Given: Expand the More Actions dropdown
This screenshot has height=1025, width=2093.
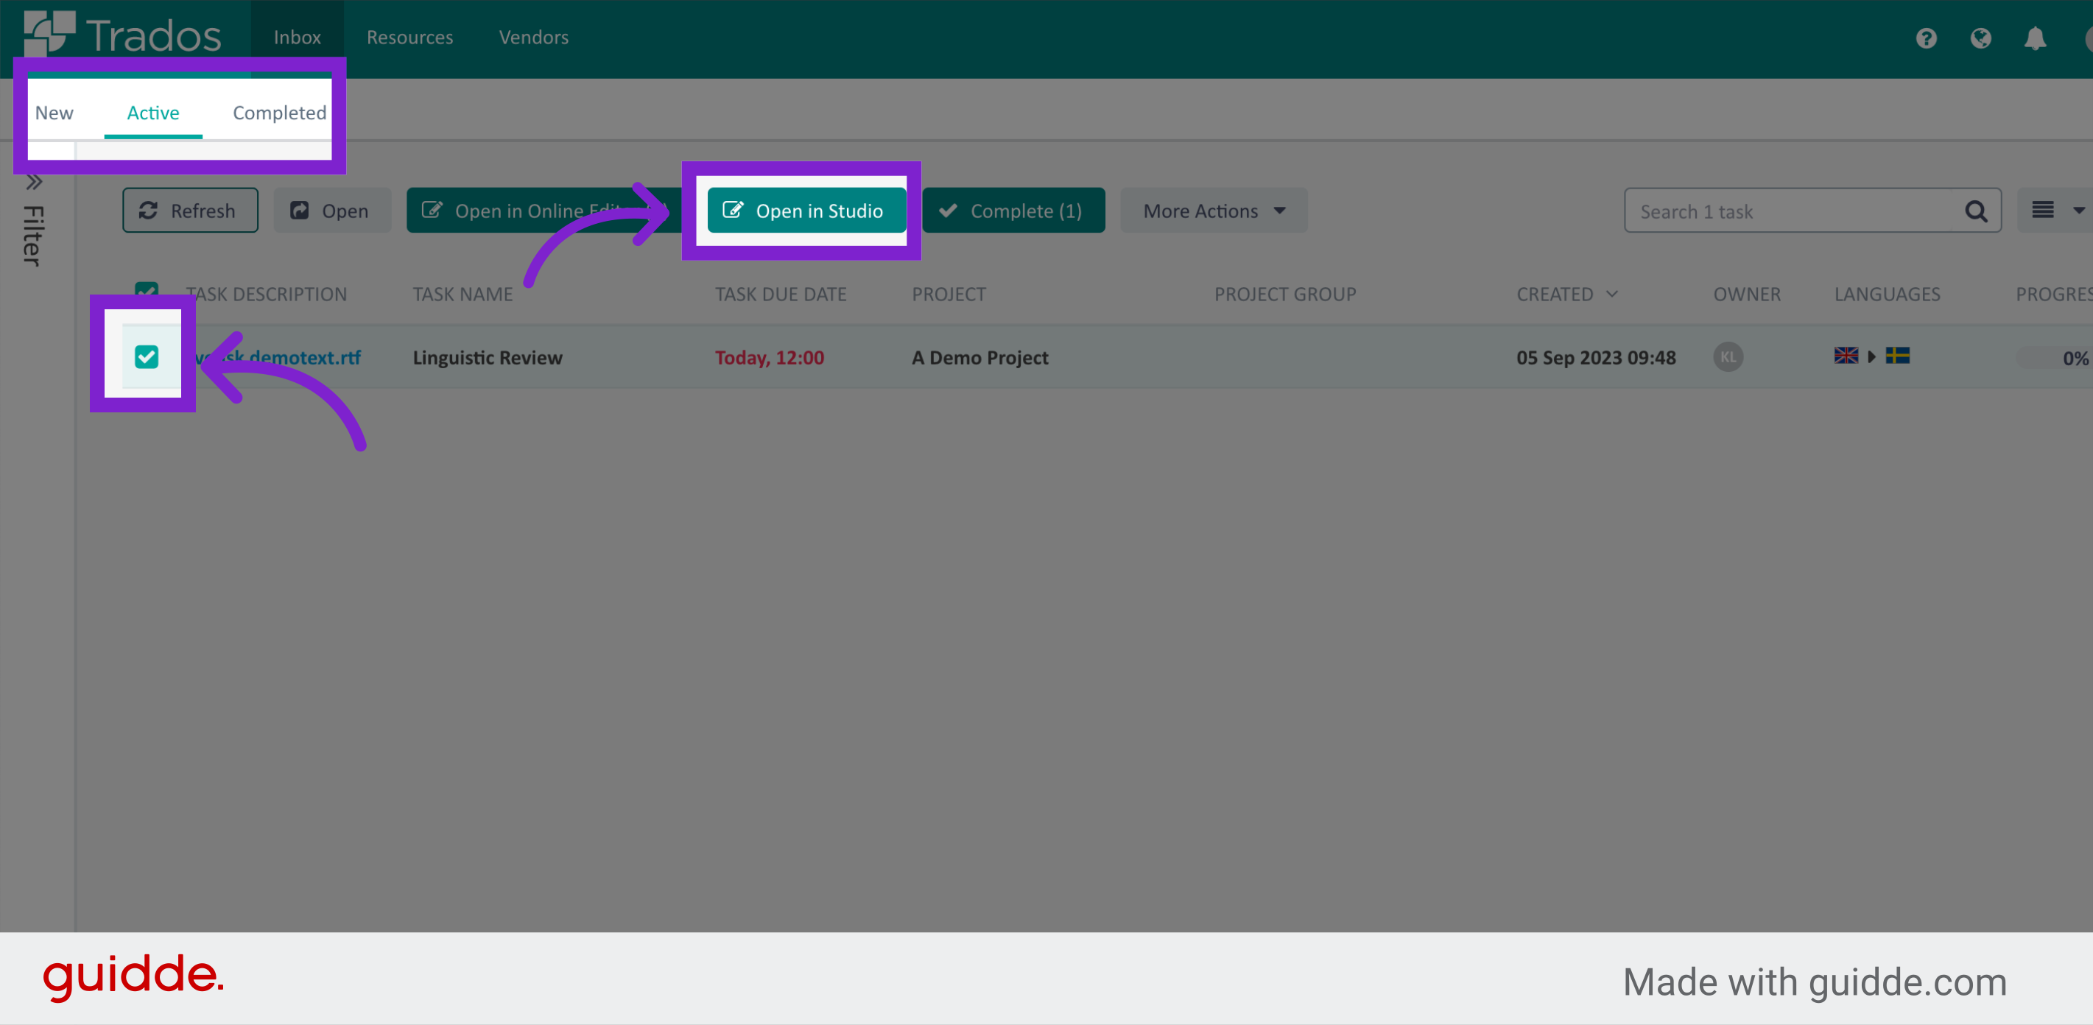Looking at the screenshot, I should click(x=1214, y=211).
